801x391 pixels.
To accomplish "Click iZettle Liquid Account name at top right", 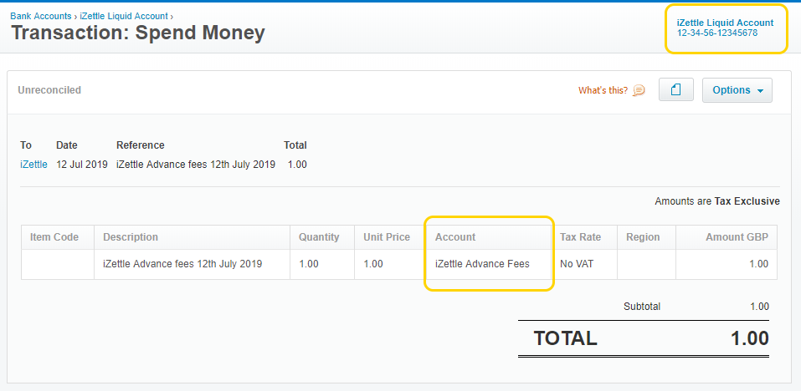I will 725,23.
